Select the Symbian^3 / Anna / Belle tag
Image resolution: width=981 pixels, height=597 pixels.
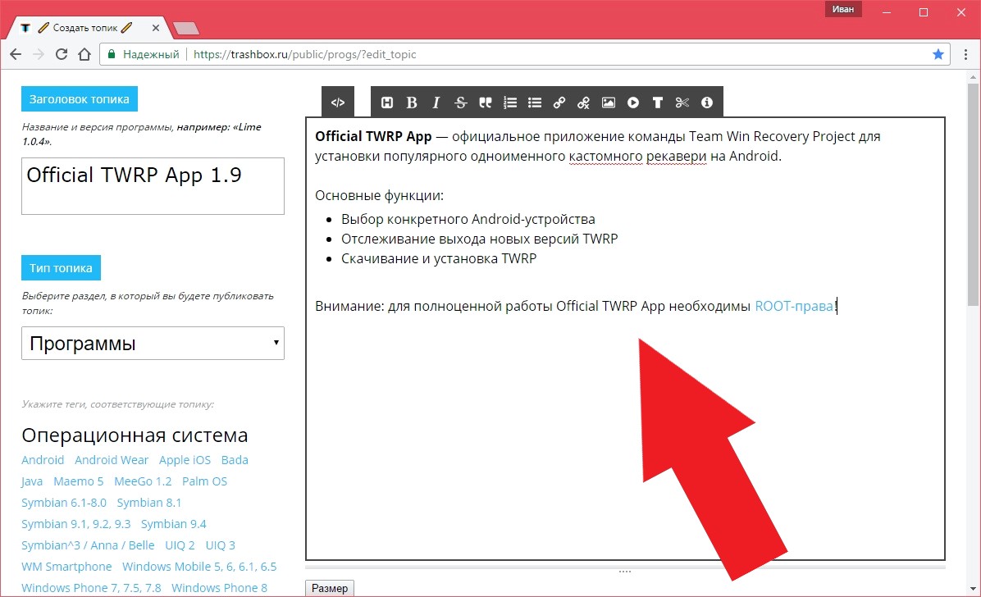[x=88, y=545]
